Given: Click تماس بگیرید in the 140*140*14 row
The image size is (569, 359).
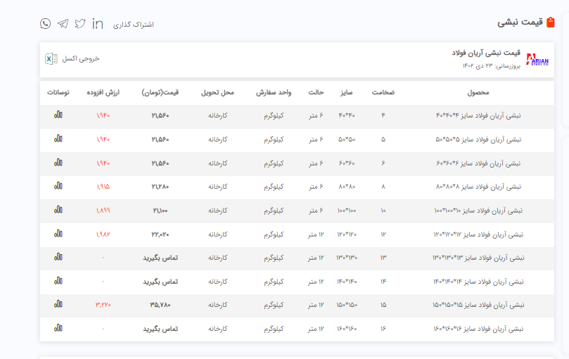Looking at the screenshot, I should [160, 282].
